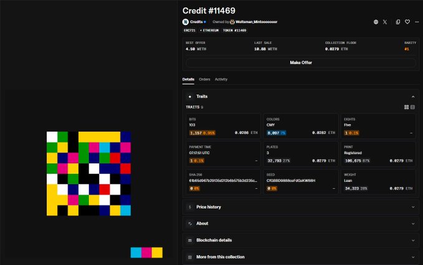423x265 pixels.
Task: Switch traits to list view
Action: (413, 107)
